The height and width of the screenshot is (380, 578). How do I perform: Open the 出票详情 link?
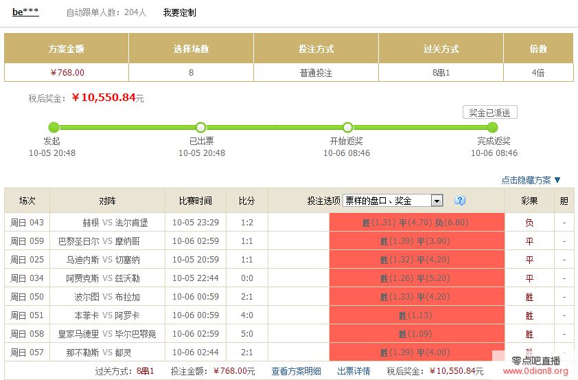354,371
